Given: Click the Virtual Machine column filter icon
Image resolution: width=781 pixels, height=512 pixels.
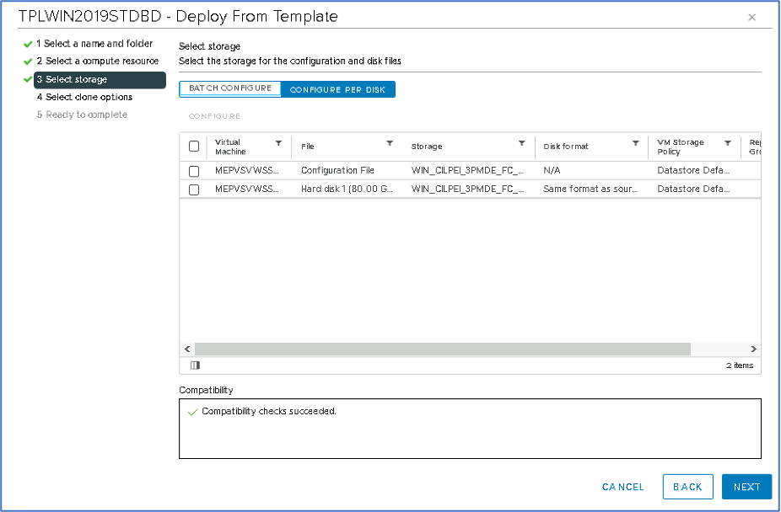Looking at the screenshot, I should tap(278, 143).
